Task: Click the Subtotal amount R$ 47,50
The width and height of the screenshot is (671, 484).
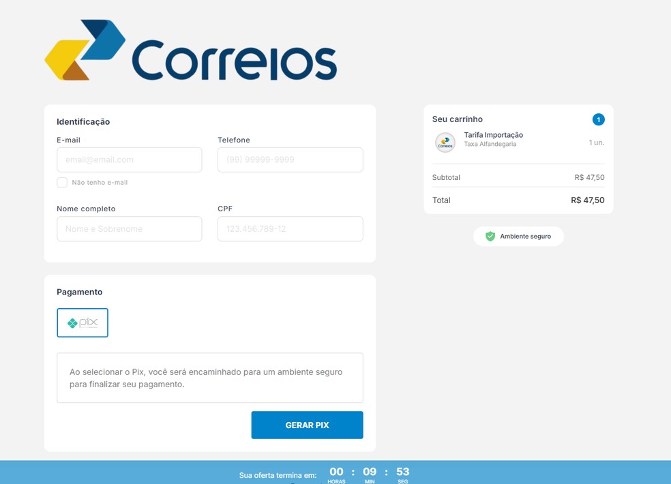Action: (589, 177)
